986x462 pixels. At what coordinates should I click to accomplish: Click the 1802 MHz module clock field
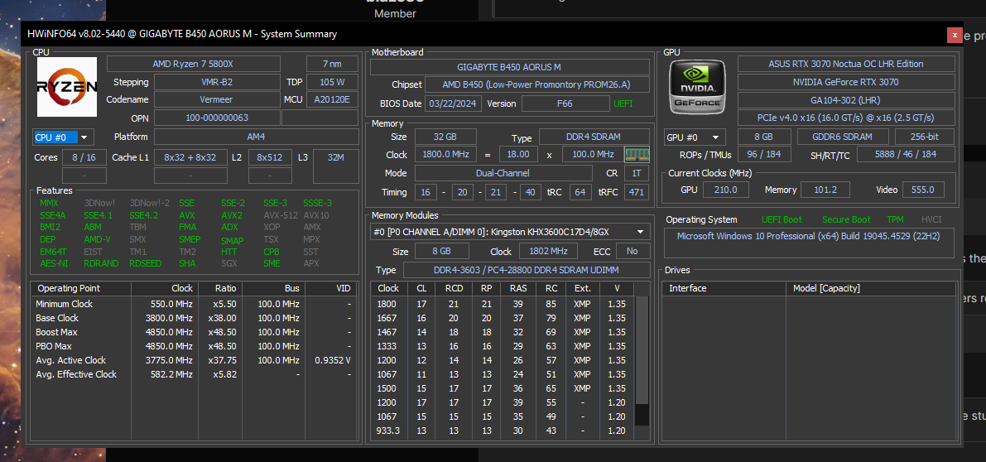[548, 251]
